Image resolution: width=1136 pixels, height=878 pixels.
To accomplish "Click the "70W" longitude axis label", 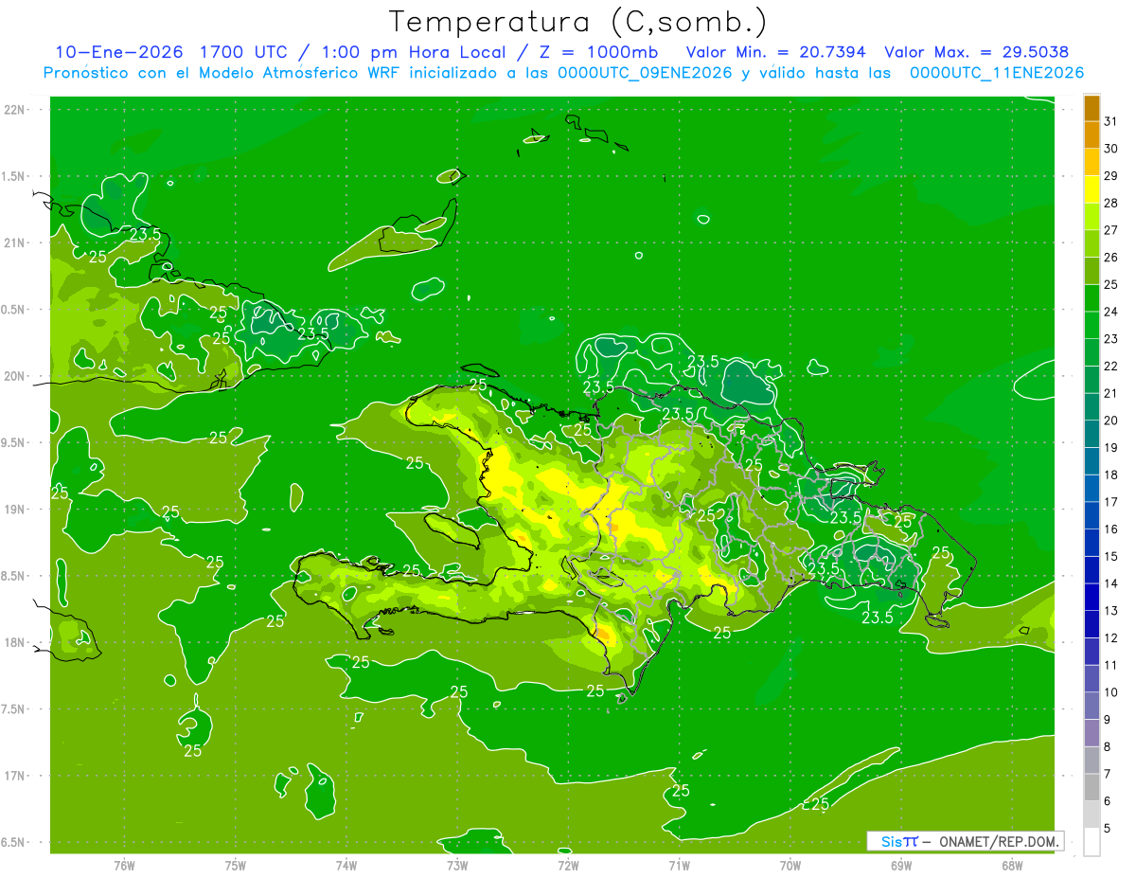I will 790,865.
